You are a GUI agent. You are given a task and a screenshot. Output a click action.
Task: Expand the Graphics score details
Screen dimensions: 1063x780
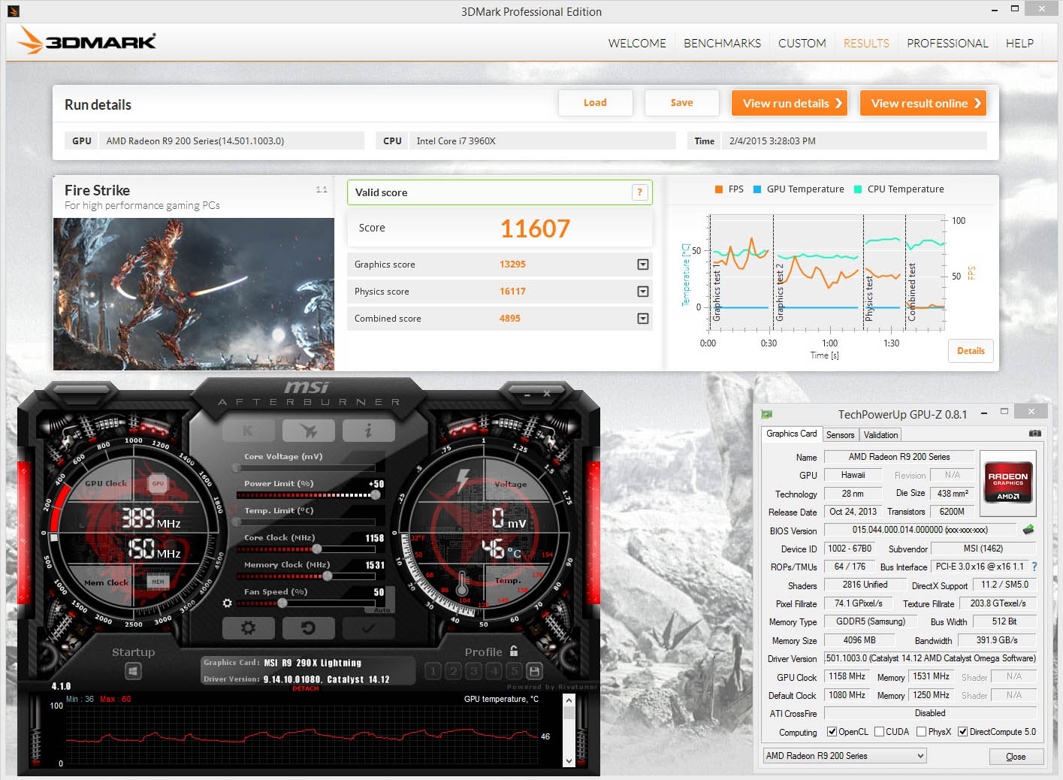[x=643, y=265]
